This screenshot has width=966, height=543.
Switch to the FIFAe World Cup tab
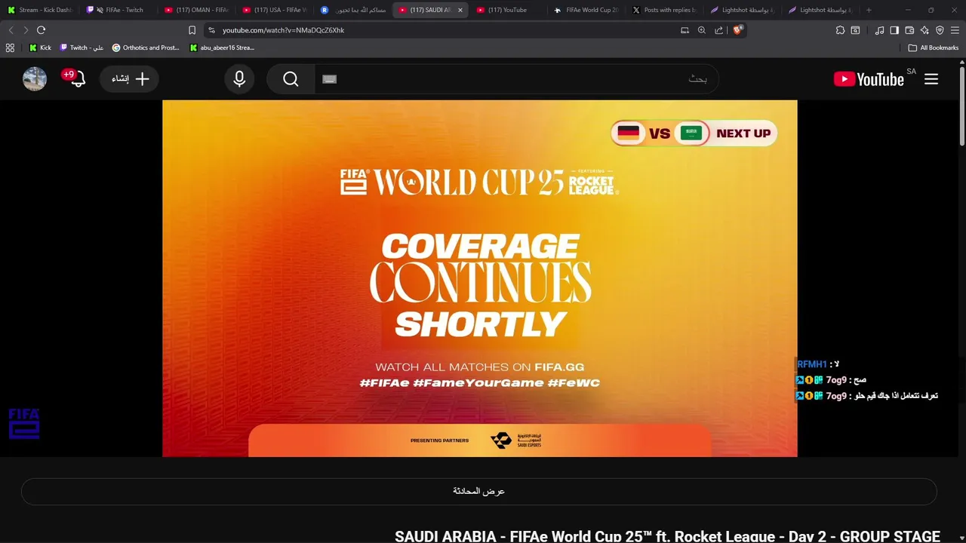pos(586,10)
